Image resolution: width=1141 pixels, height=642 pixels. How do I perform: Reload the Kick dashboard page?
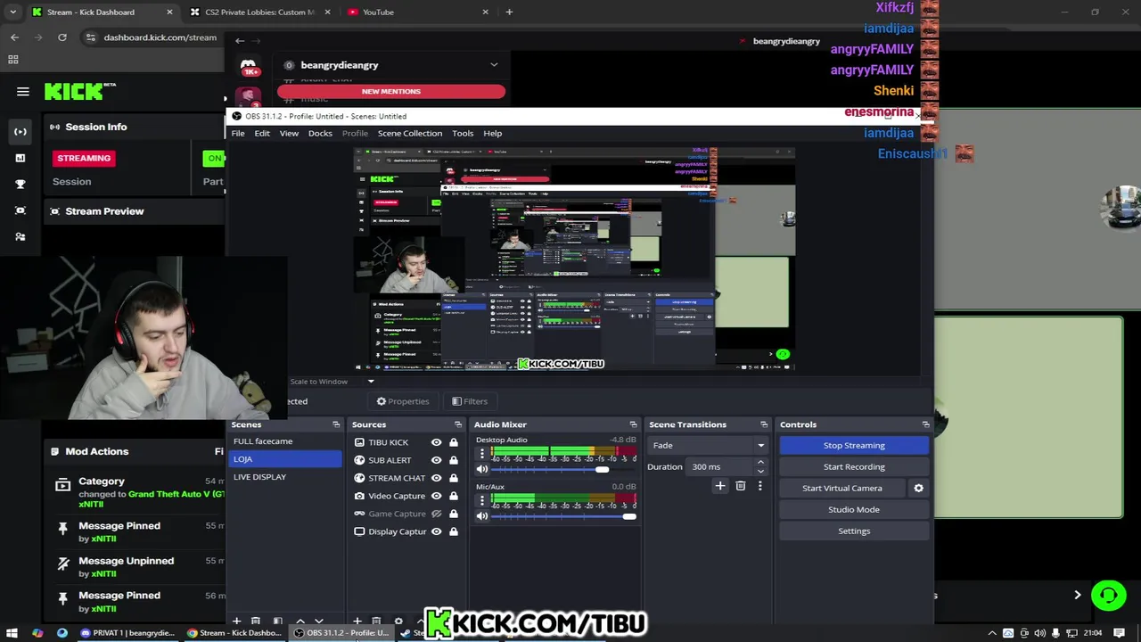click(x=62, y=37)
